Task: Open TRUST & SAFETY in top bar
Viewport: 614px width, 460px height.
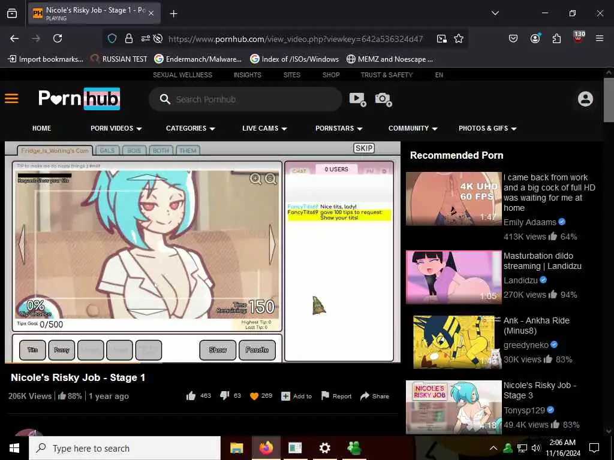Action: coord(387,75)
